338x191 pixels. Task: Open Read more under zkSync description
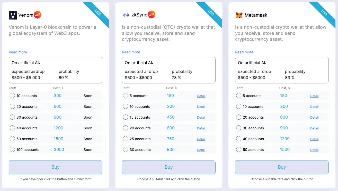point(131,52)
